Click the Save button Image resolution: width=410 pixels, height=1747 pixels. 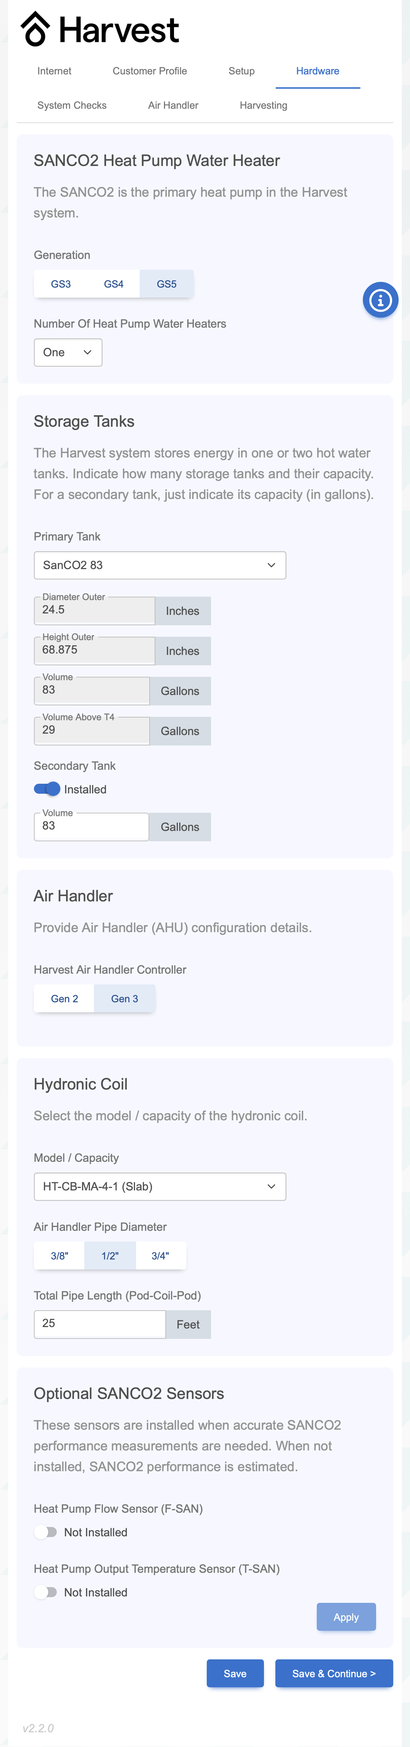(x=235, y=1673)
